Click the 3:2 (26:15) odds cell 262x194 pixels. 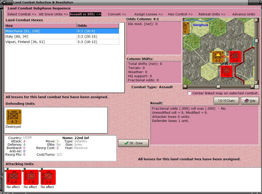[98, 37]
